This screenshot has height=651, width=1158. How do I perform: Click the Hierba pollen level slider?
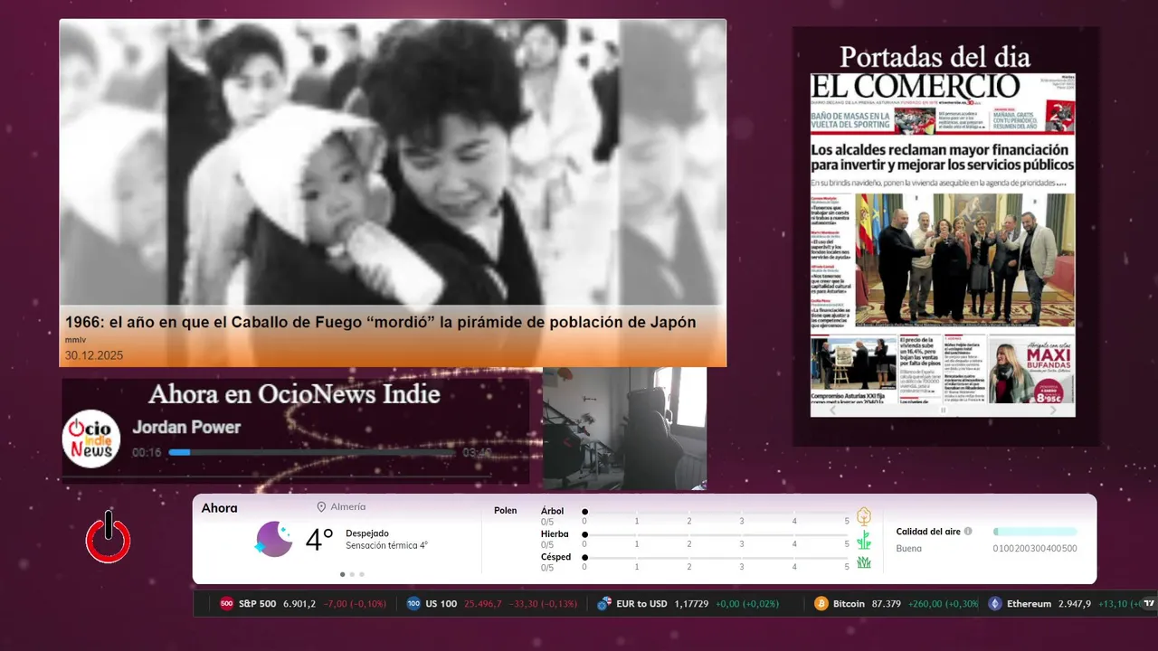coord(717,535)
